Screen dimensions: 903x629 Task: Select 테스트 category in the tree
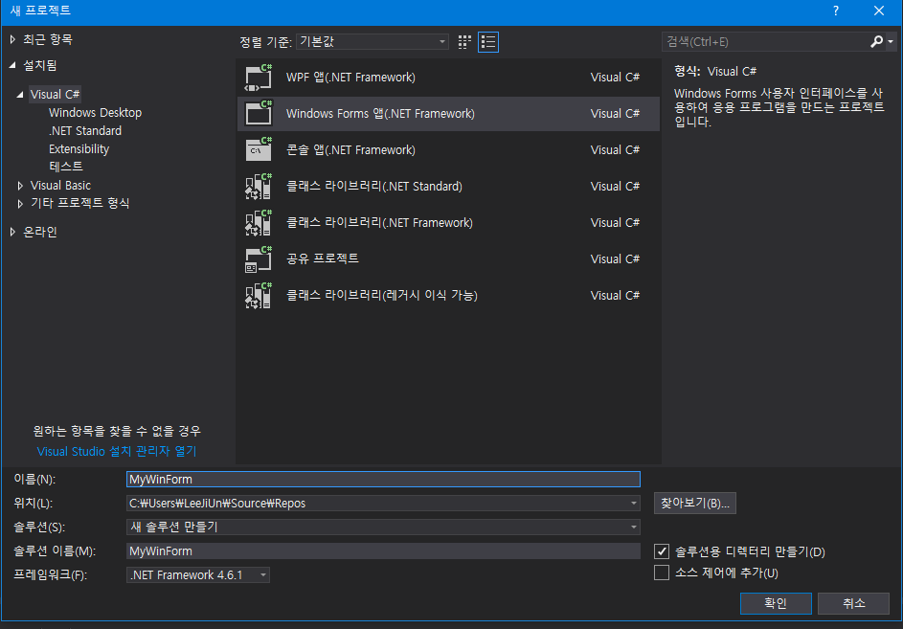coord(66,167)
